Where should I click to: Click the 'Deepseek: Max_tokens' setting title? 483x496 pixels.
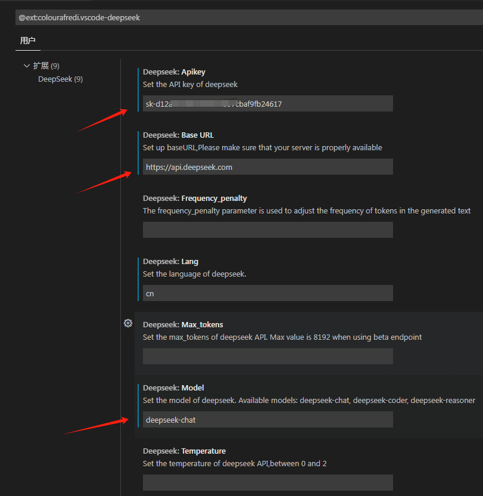(x=183, y=324)
